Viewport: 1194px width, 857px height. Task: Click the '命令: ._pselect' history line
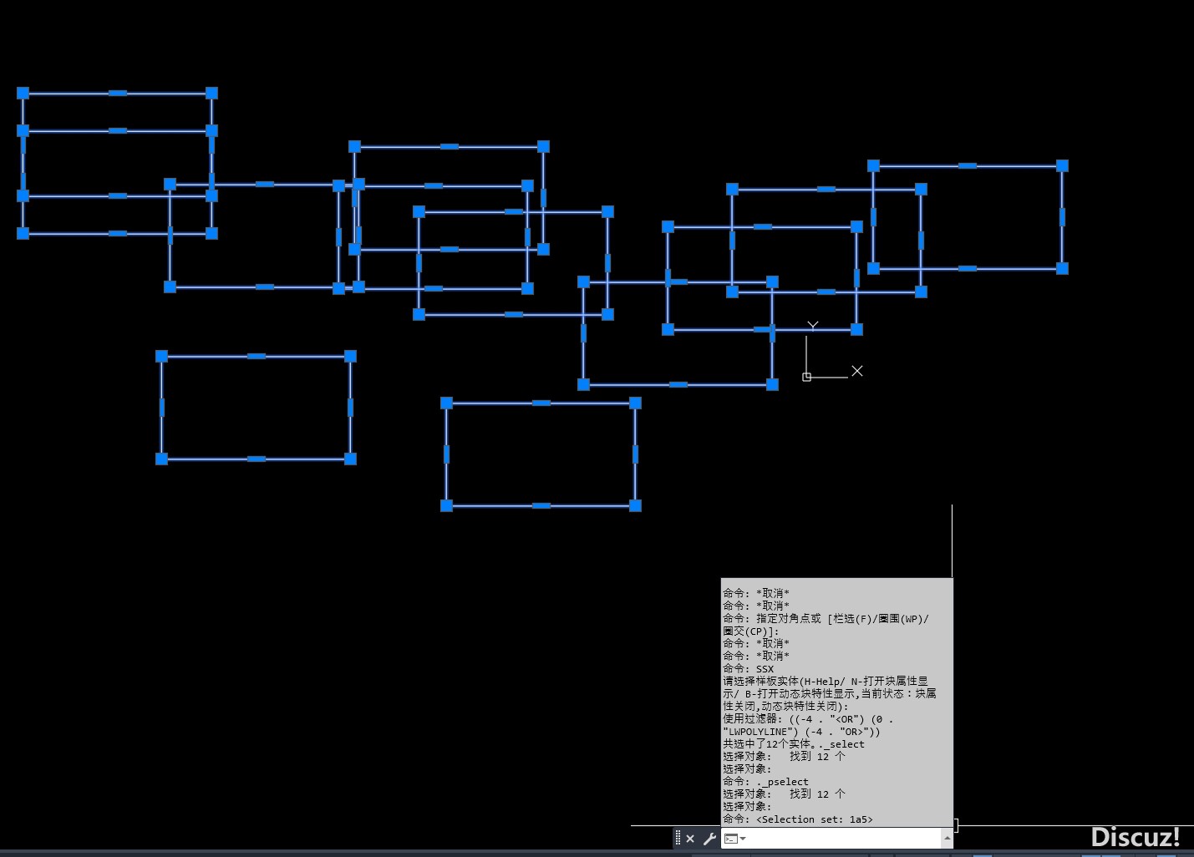(x=765, y=782)
